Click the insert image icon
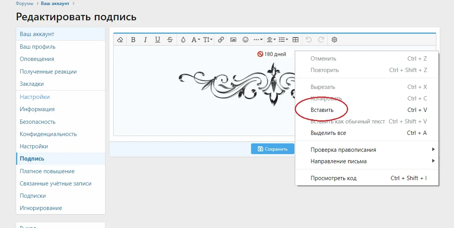The height and width of the screenshot is (228, 454). coord(233,39)
